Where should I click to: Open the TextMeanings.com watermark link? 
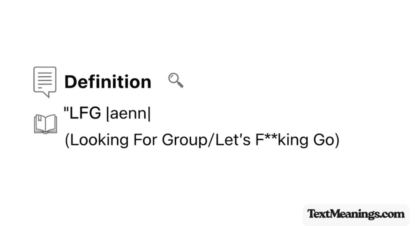[355, 214]
